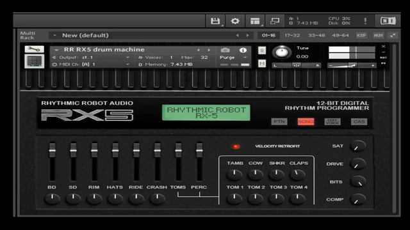The width and height of the screenshot is (410, 230).
Task: Click the SAT knob
Action: pos(358,146)
